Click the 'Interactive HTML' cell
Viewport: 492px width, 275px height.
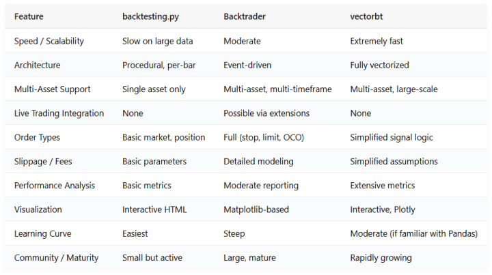point(154,209)
